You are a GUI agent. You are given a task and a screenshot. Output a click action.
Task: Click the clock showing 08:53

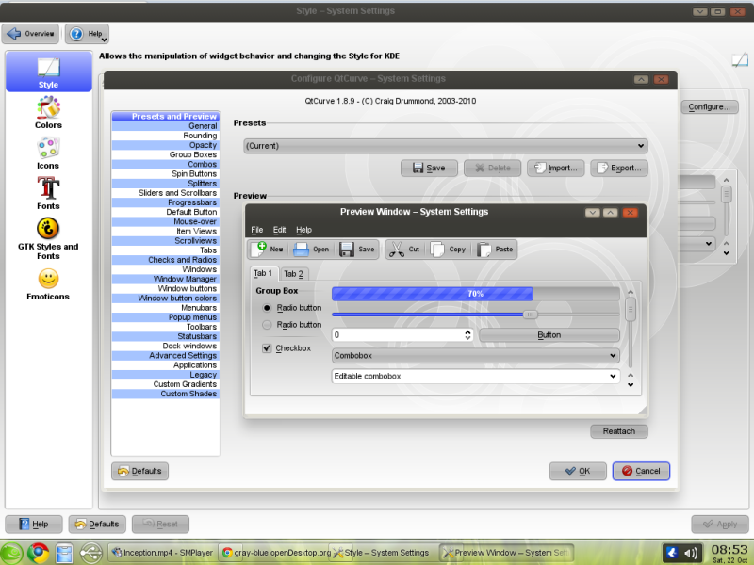point(729,550)
